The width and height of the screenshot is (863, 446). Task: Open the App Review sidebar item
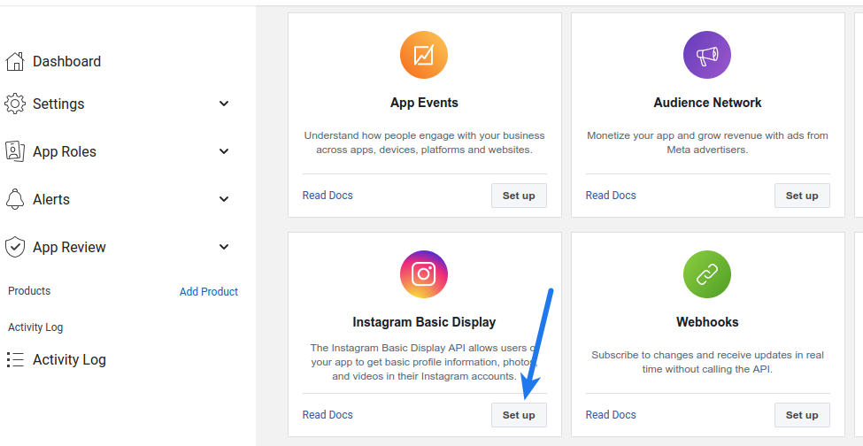coord(69,248)
